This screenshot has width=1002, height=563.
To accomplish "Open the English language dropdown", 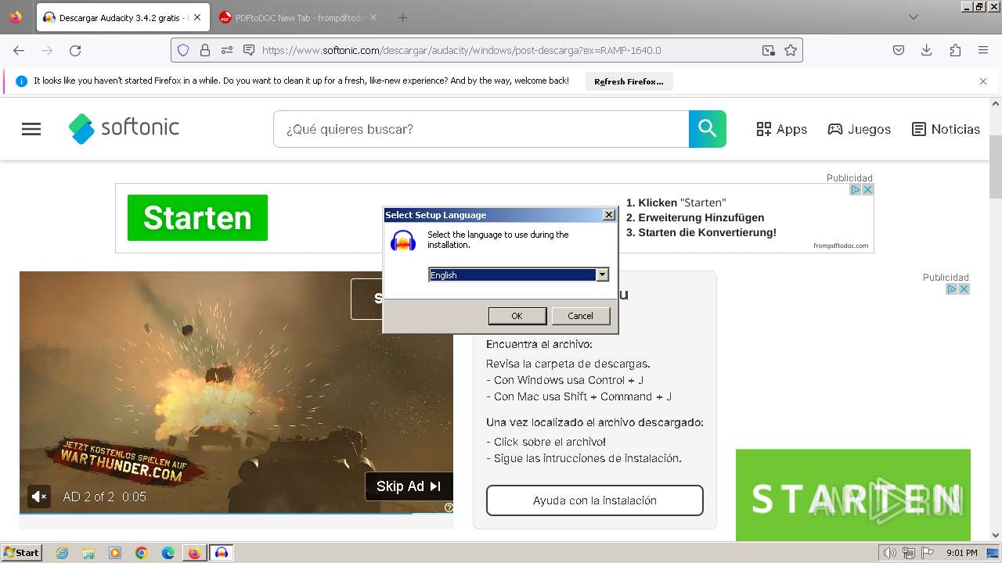I will [602, 274].
